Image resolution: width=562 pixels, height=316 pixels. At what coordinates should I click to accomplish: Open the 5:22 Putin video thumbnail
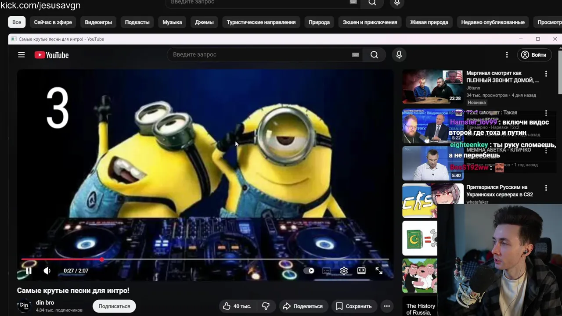point(432,126)
